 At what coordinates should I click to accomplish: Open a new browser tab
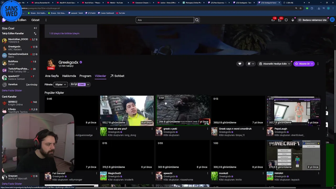[x=309, y=3]
